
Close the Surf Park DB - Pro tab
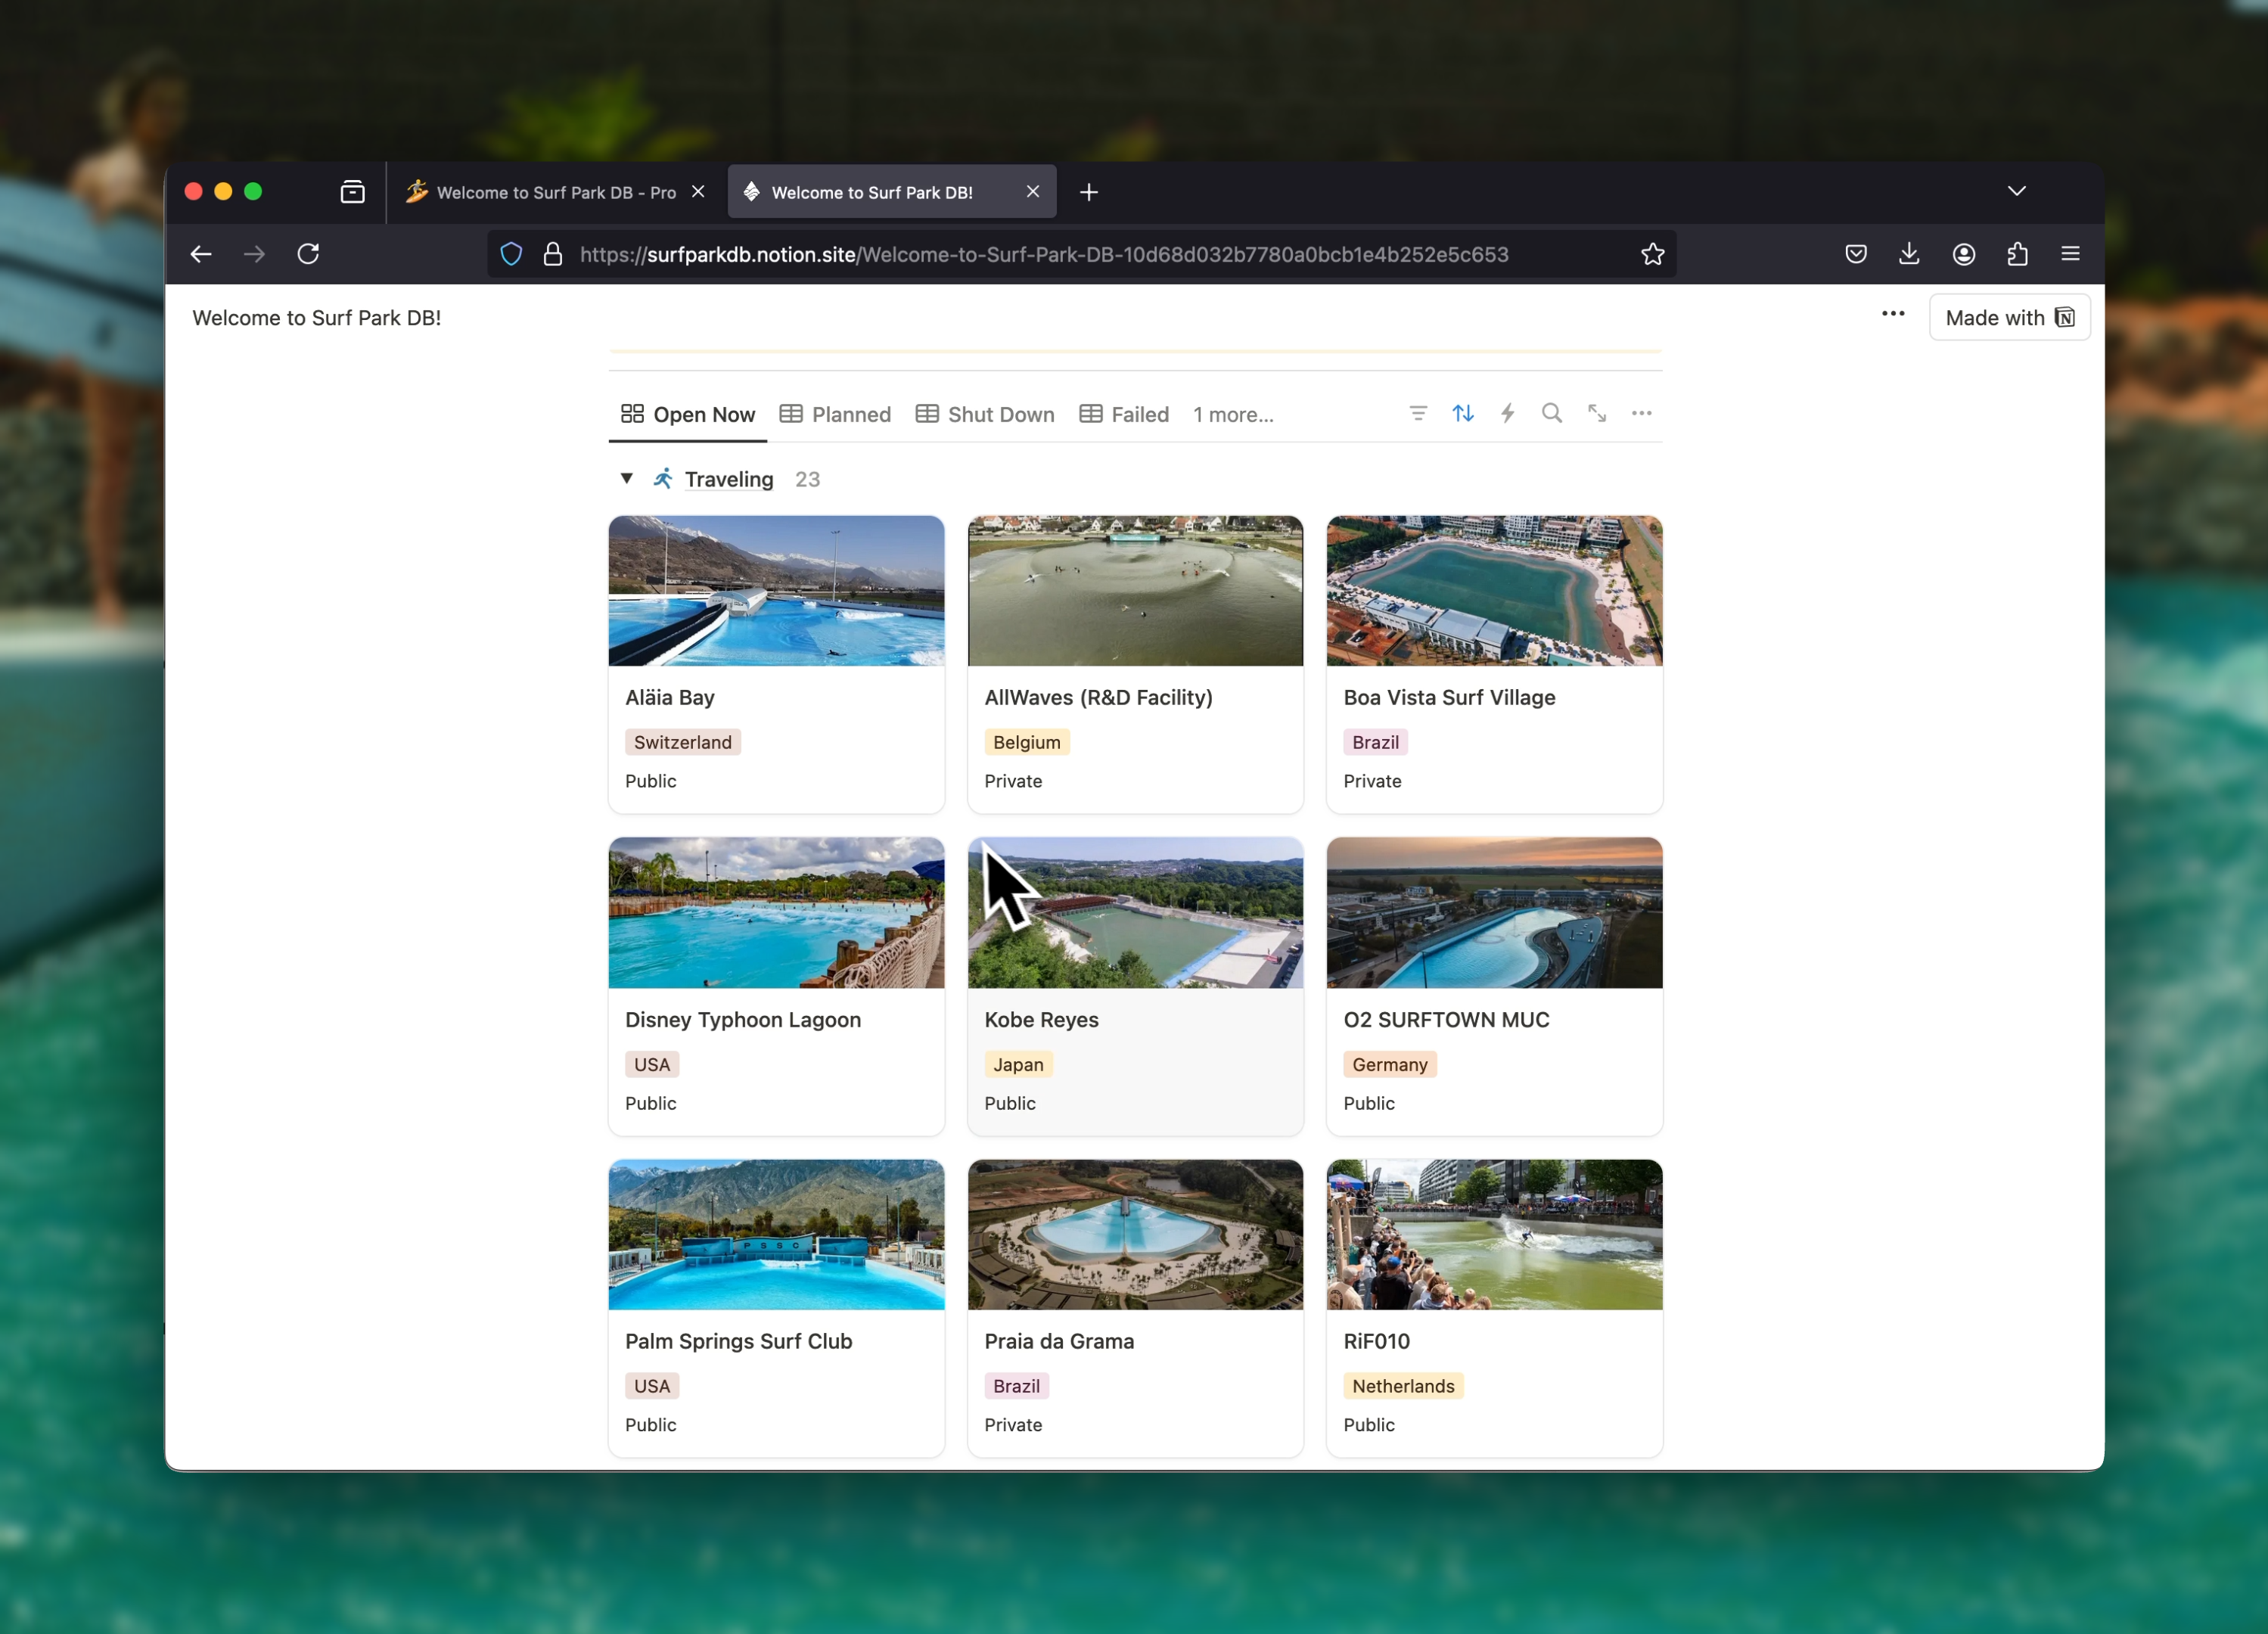click(698, 191)
